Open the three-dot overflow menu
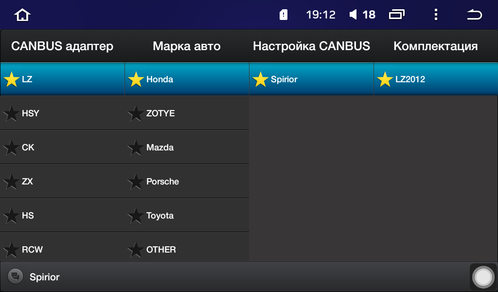 436,15
